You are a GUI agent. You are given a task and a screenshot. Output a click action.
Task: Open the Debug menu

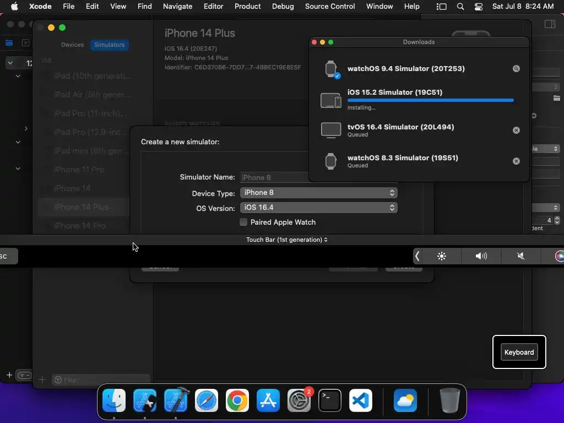pyautogui.click(x=283, y=7)
